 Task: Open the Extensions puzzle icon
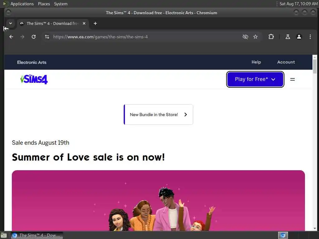point(271,37)
